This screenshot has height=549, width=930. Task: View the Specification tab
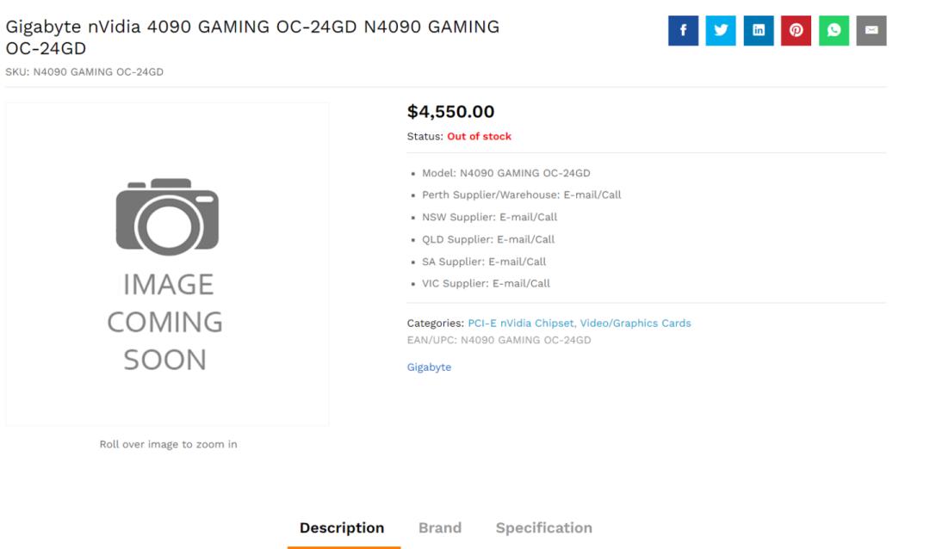pos(543,527)
